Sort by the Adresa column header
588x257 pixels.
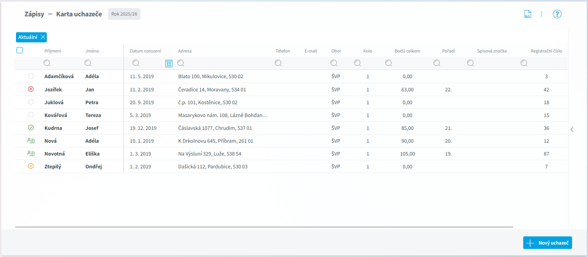coord(185,51)
